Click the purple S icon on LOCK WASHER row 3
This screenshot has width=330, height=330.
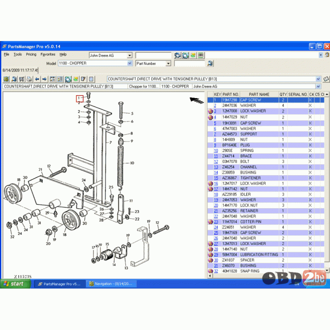(210, 111)
